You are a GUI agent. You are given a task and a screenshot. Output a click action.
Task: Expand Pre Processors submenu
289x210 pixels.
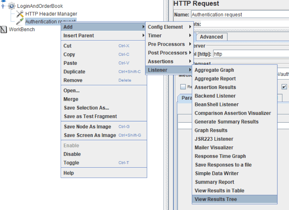click(169, 44)
